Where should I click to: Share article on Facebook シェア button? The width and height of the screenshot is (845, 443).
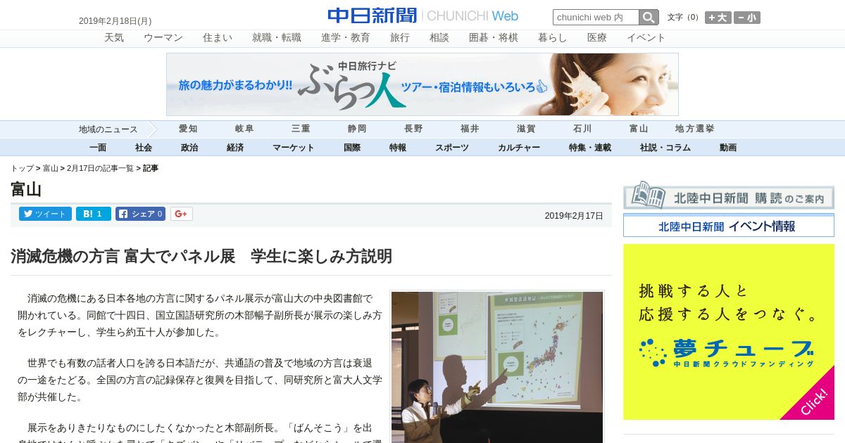coord(140,214)
